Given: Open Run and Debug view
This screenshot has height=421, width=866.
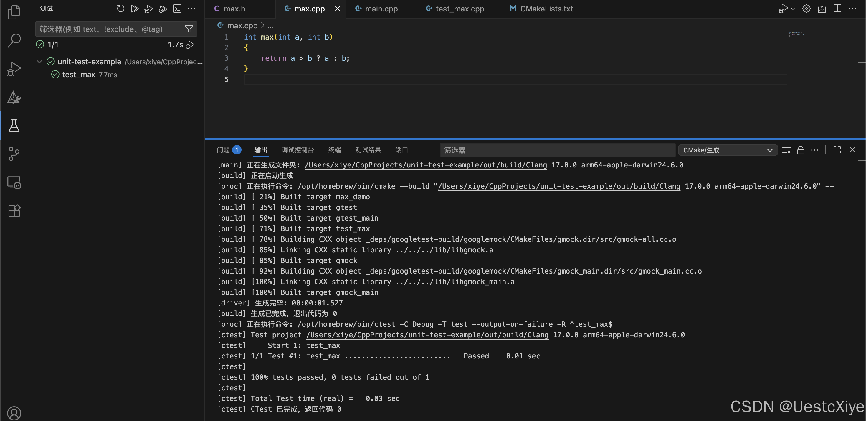Looking at the screenshot, I should pyautogui.click(x=14, y=69).
